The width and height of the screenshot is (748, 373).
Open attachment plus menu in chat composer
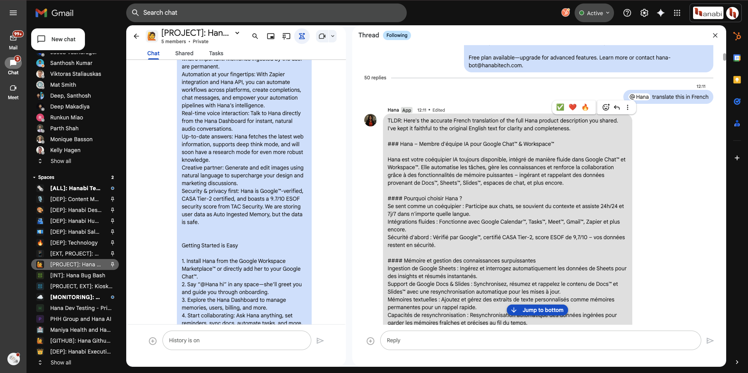click(153, 341)
